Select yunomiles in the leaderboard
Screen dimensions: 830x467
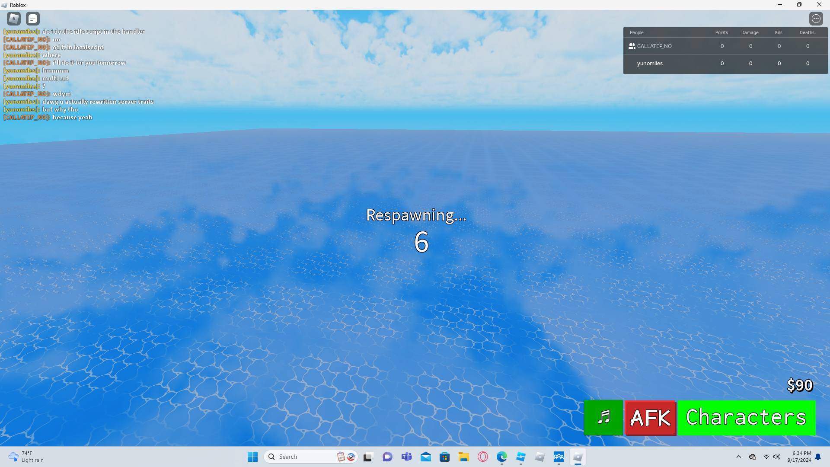coord(649,64)
